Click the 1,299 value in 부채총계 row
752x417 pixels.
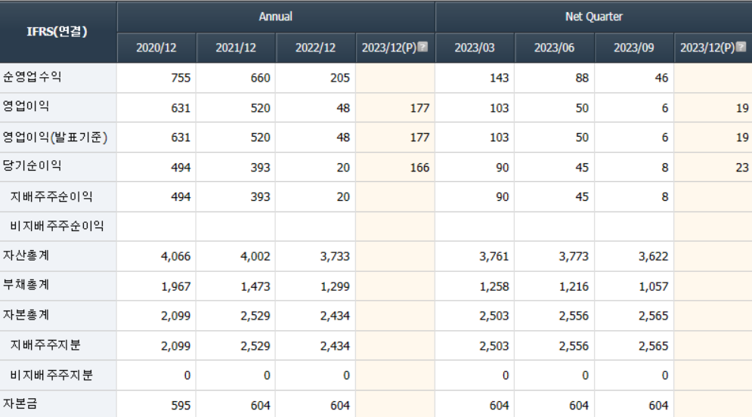tap(336, 287)
